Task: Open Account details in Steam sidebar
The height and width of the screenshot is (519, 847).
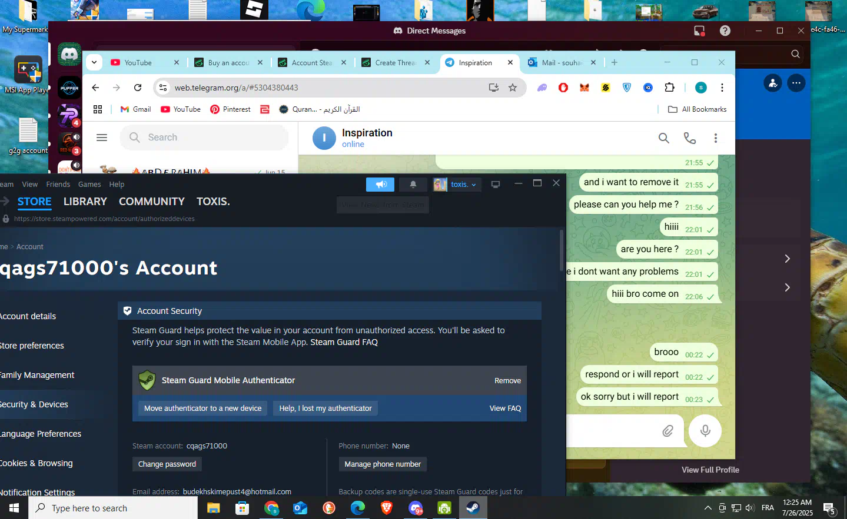Action: tap(28, 316)
